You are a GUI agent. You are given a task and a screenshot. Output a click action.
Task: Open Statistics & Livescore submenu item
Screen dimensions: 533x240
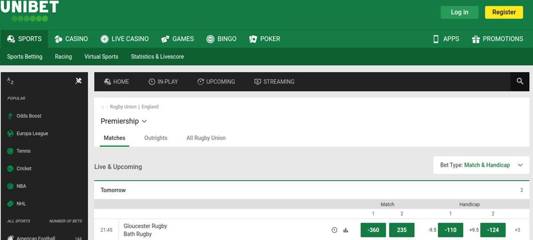tap(157, 57)
